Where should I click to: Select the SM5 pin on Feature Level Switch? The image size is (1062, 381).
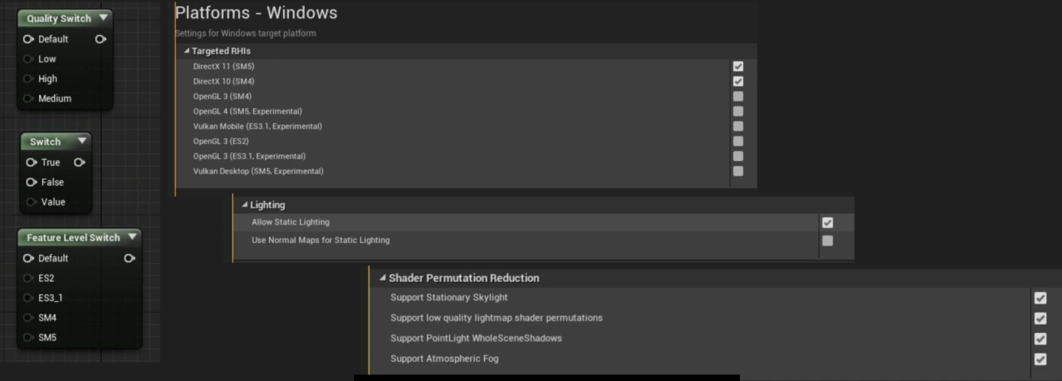pos(28,338)
